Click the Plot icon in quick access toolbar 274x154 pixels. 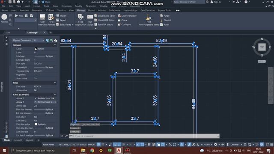tap(18, 2)
